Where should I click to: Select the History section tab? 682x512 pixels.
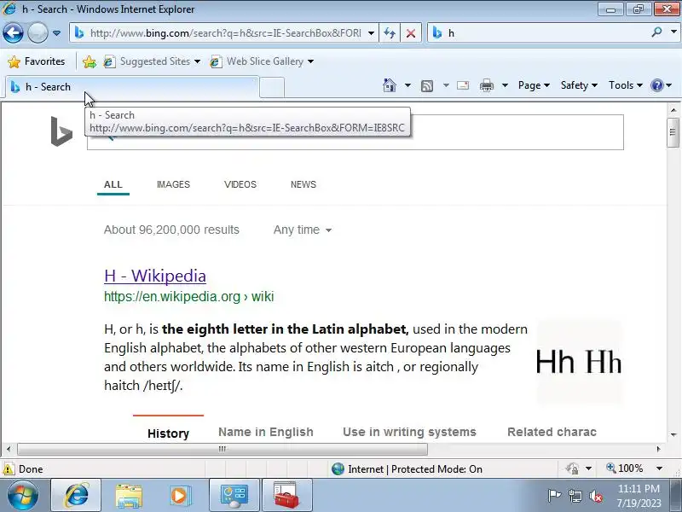(168, 433)
